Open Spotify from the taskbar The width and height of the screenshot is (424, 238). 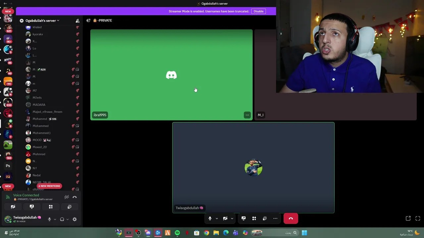177,233
